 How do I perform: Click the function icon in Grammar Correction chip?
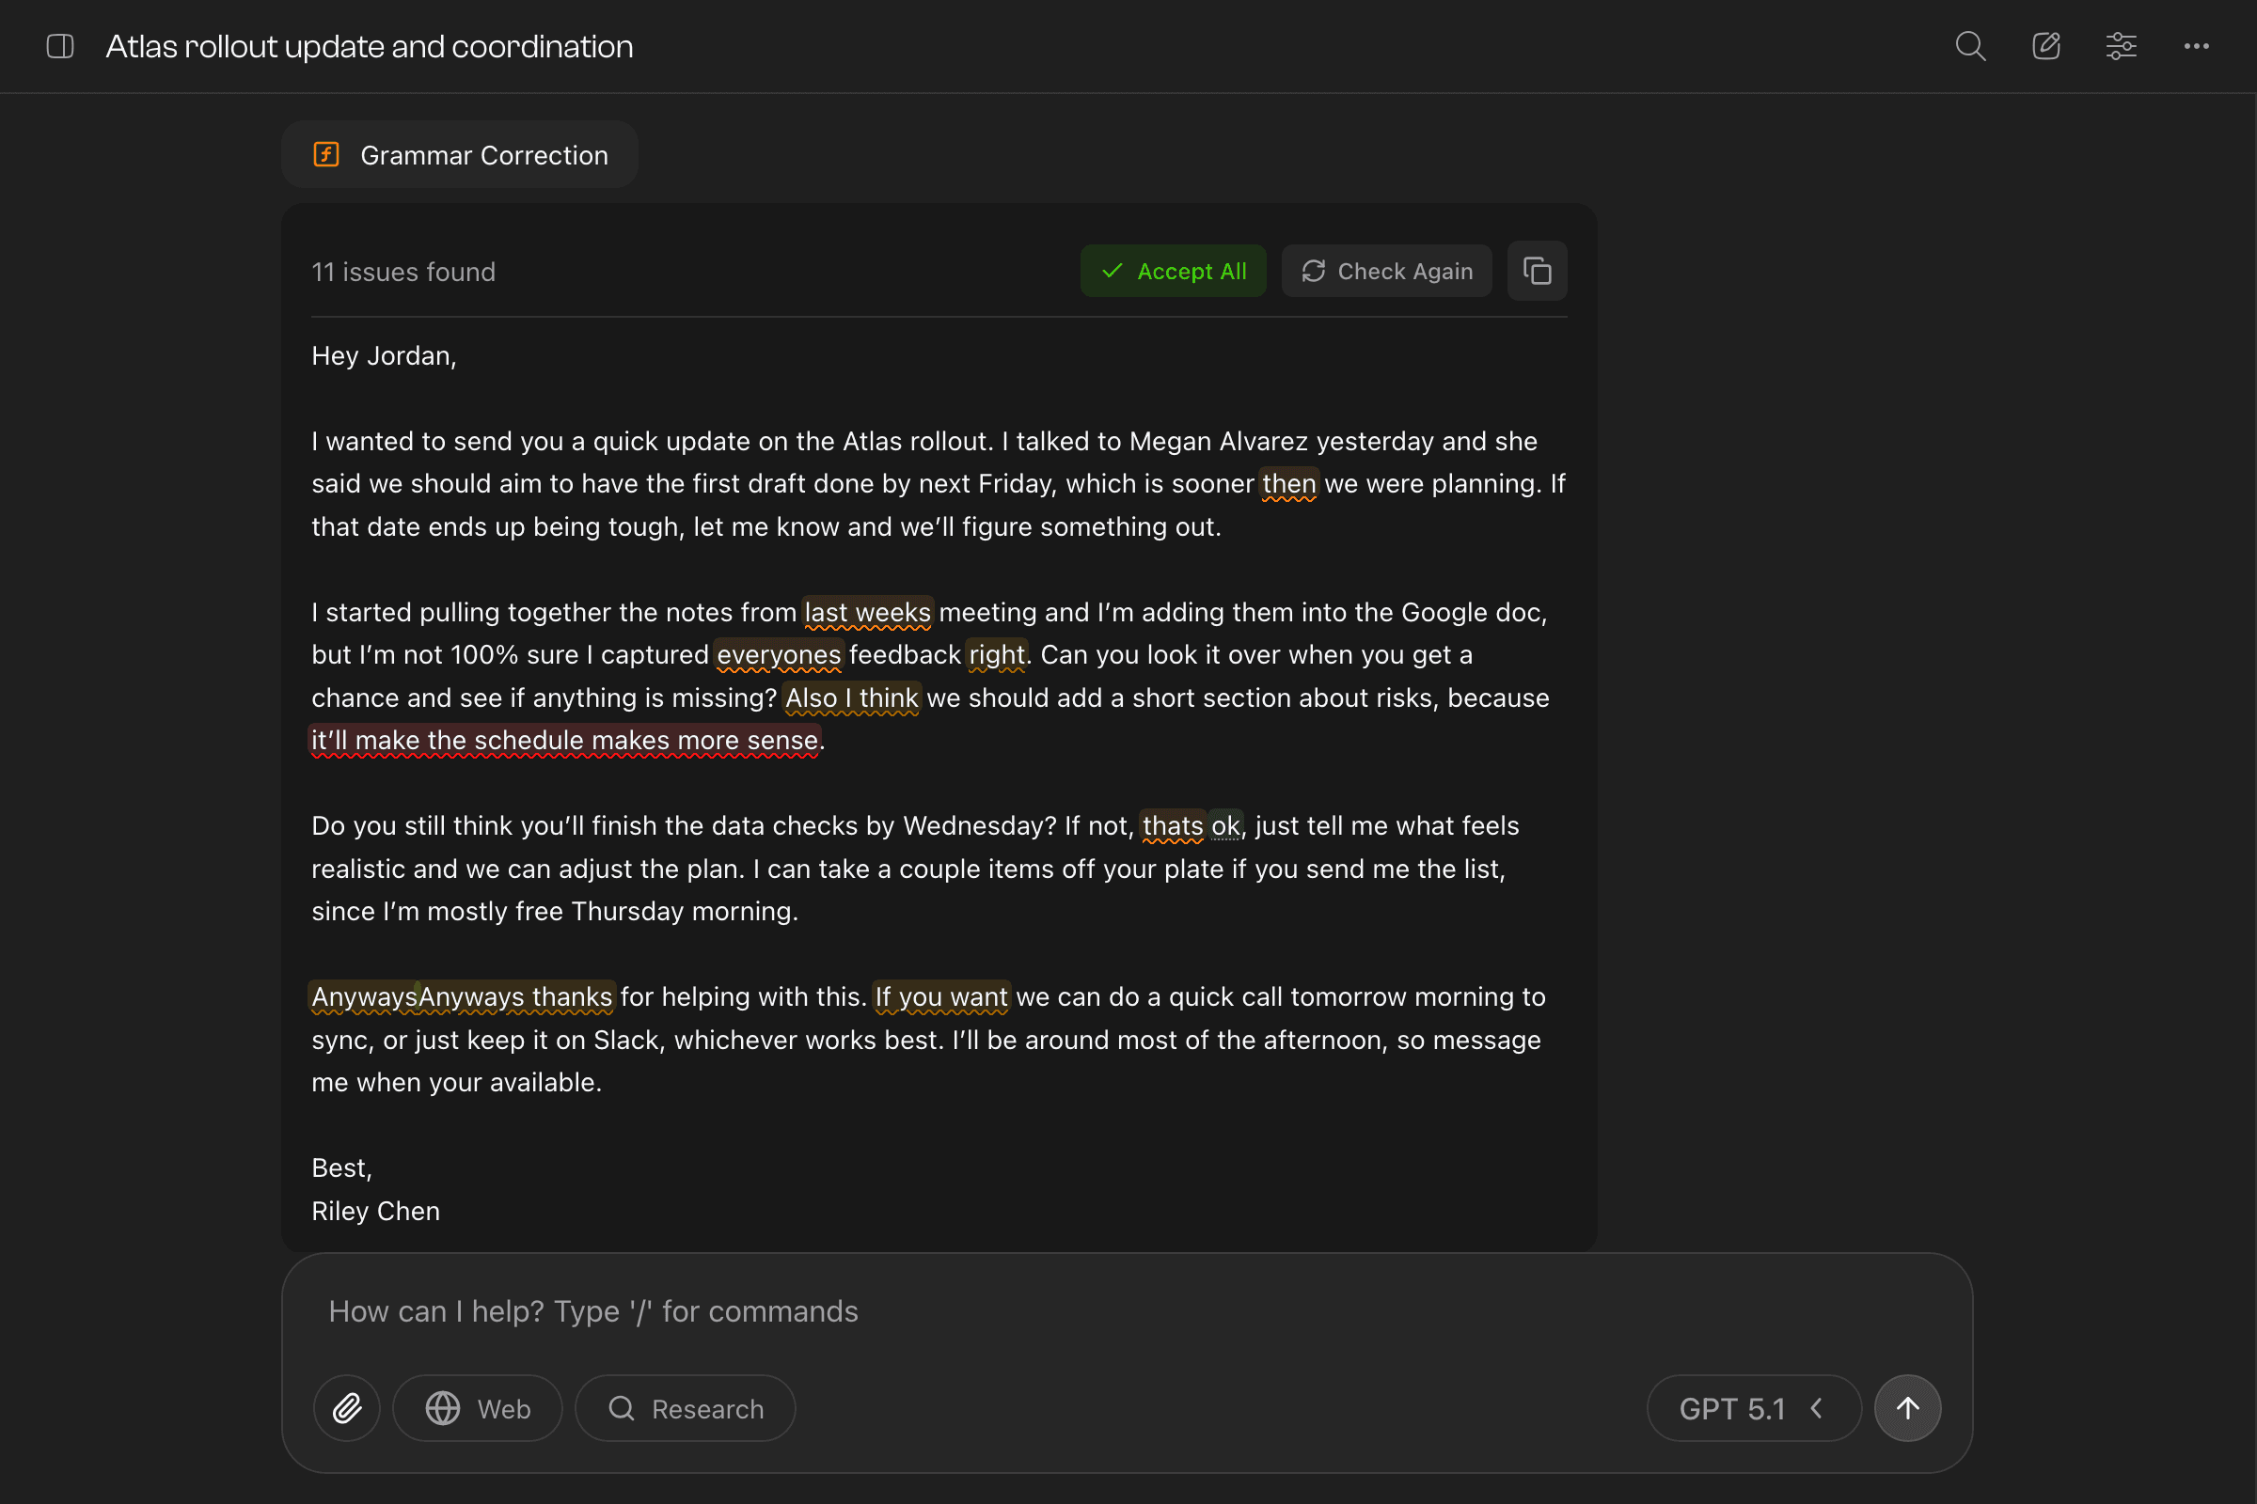326,153
